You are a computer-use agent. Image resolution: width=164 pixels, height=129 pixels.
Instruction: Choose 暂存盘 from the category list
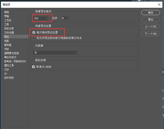pyautogui.click(x=8, y=45)
